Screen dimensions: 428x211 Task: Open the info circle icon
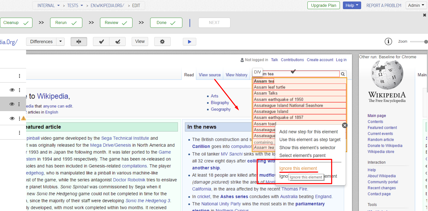click(388, 41)
